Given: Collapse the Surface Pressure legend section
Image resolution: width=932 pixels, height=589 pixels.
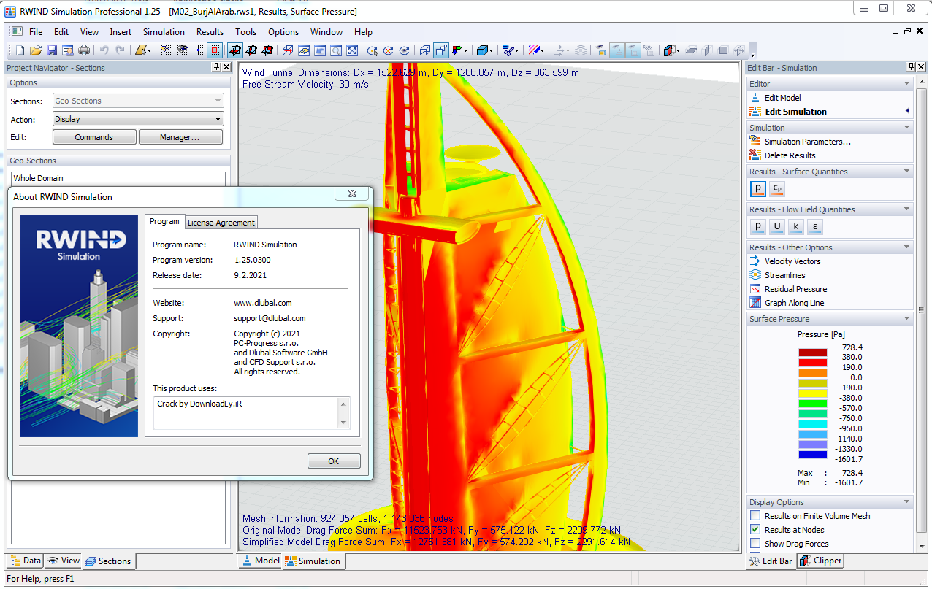Looking at the screenshot, I should (906, 319).
